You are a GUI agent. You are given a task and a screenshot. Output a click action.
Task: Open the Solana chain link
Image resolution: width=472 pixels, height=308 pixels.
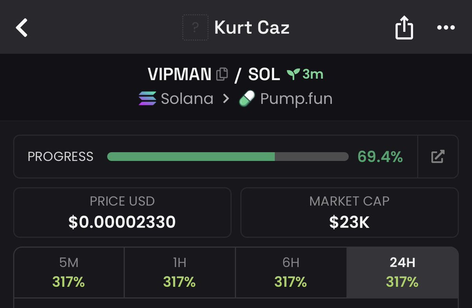click(176, 98)
